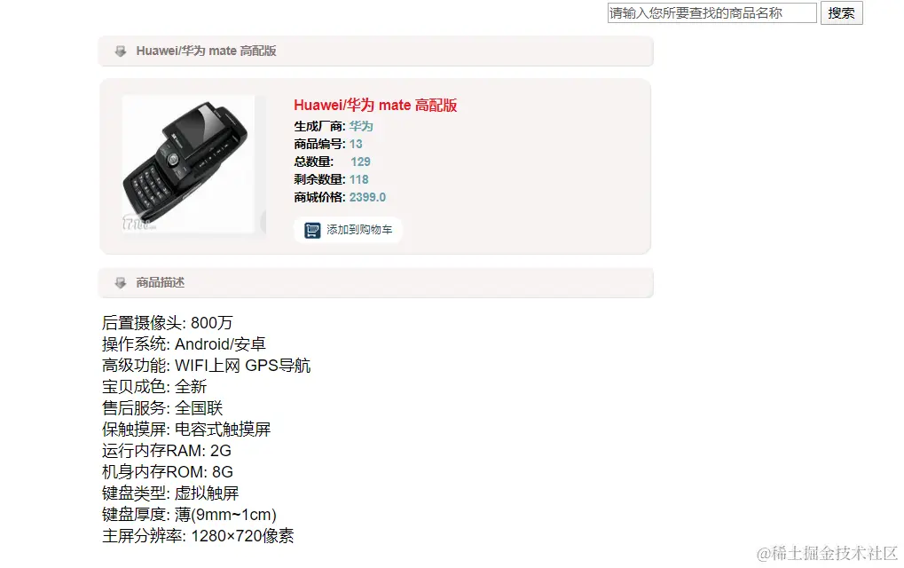Click the red Huawei/华为 mate 高配版 title
Screen dimensions: 904x568
pyautogui.click(x=375, y=105)
